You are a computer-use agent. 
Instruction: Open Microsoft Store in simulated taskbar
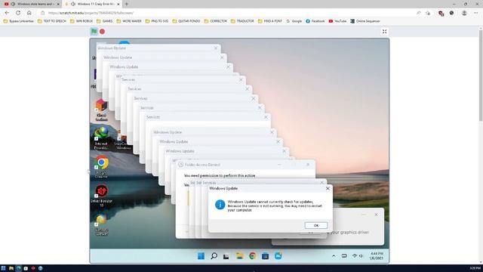pos(265,256)
